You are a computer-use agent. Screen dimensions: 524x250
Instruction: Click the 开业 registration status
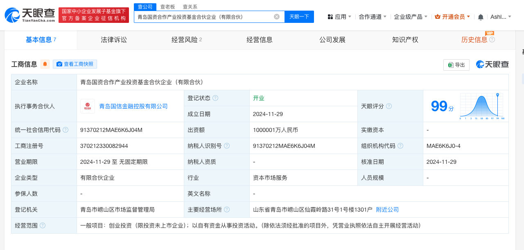point(259,98)
